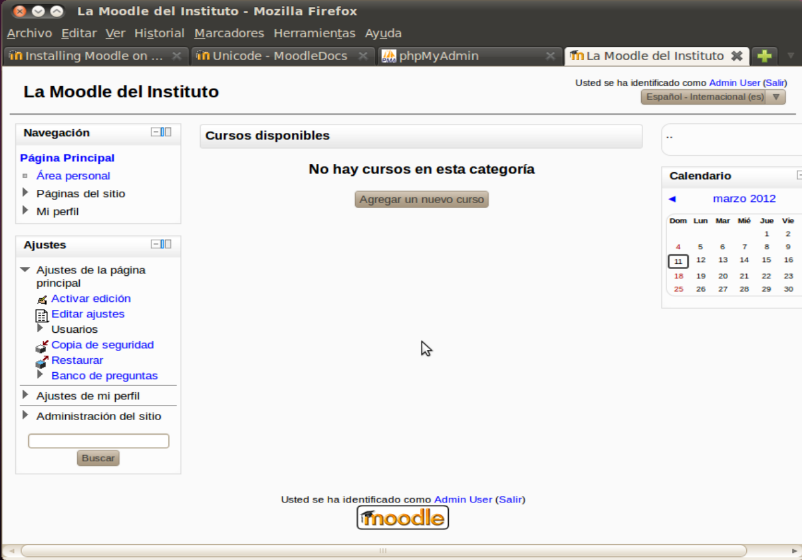Click the Agregar un nuevo curso button

[422, 199]
